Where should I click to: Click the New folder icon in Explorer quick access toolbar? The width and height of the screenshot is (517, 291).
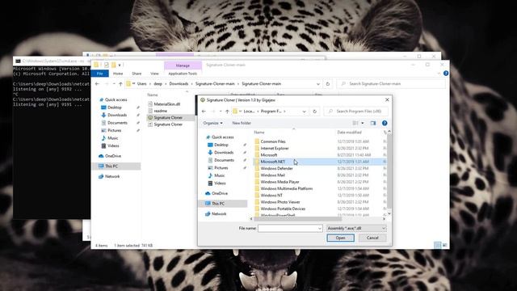pos(114,65)
